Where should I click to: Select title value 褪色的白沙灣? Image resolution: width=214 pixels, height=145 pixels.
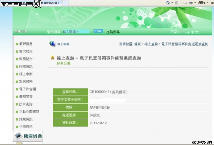pyautogui.click(x=100, y=108)
